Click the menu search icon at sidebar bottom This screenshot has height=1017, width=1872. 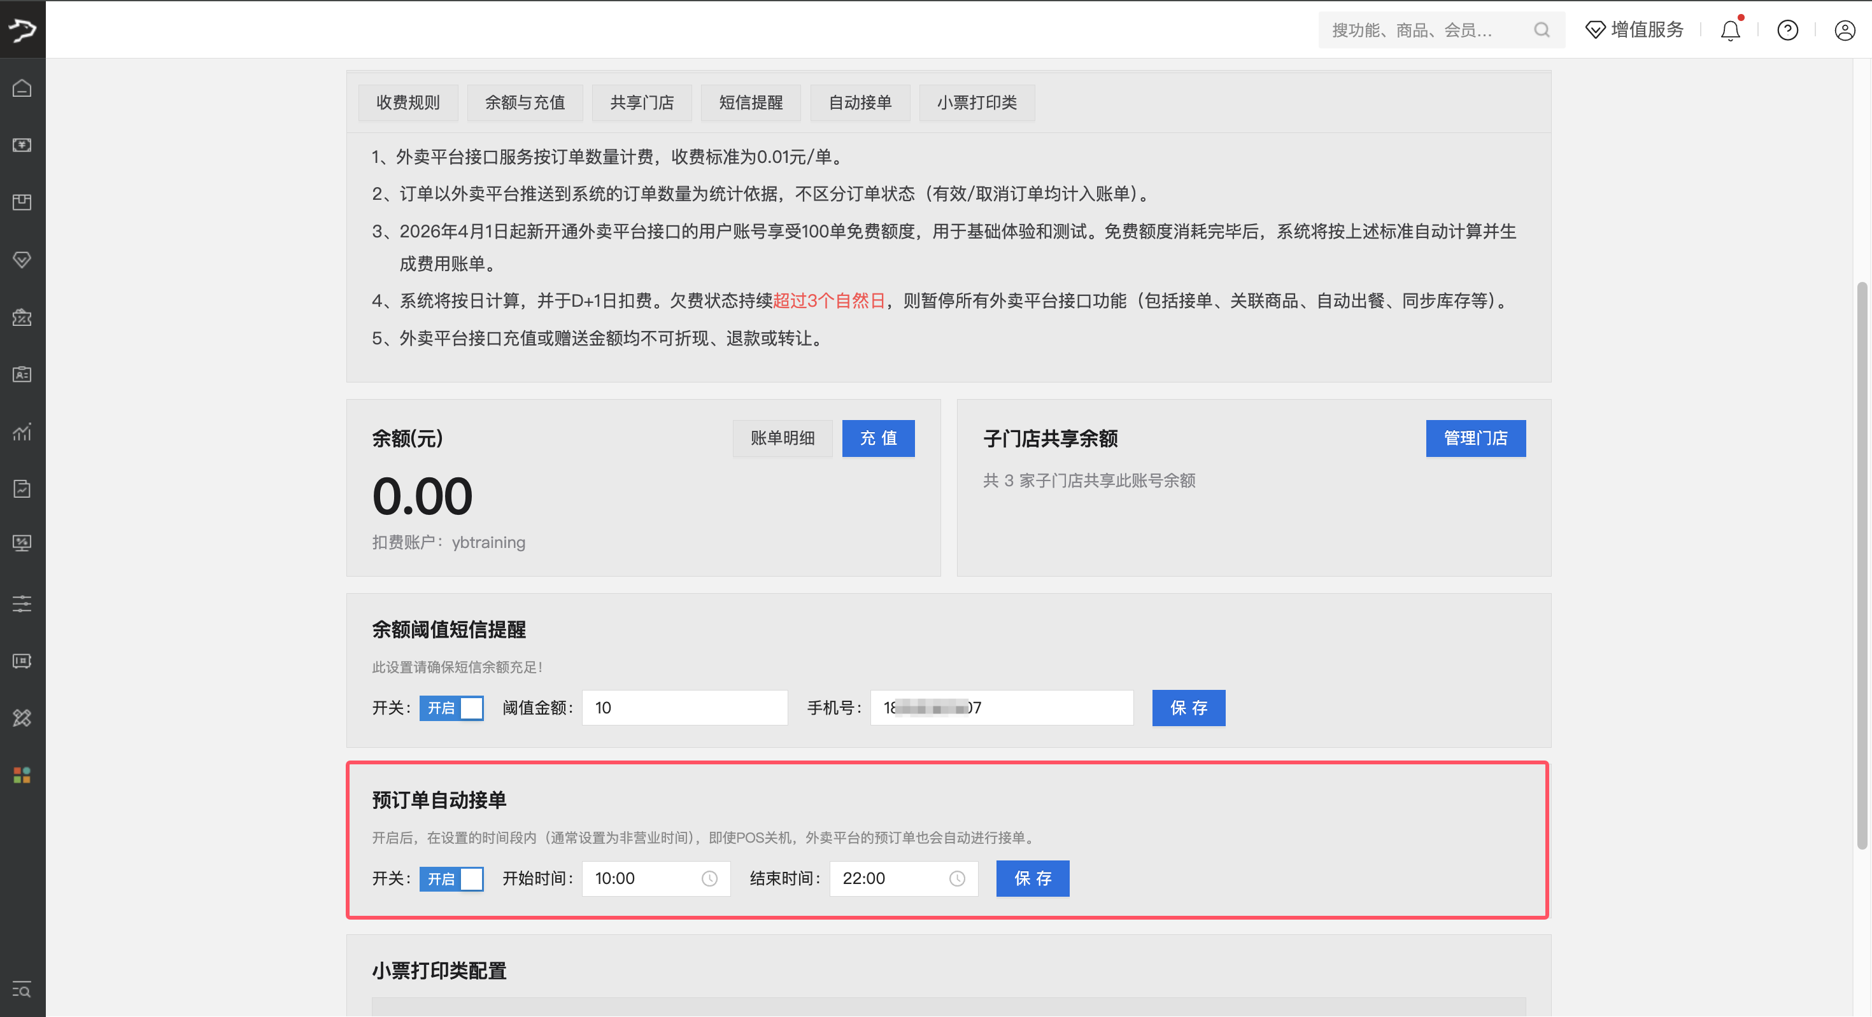tap(22, 990)
